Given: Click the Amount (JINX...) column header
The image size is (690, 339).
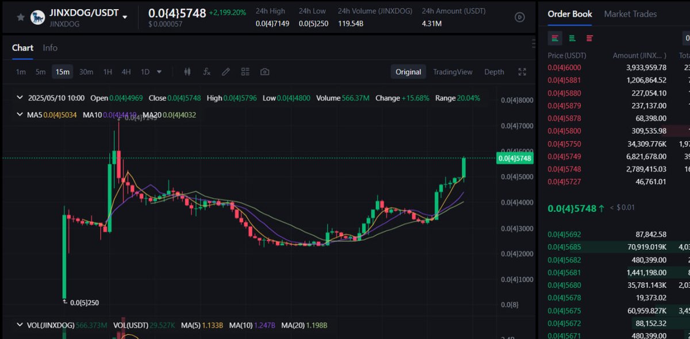Looking at the screenshot, I should (x=639, y=56).
